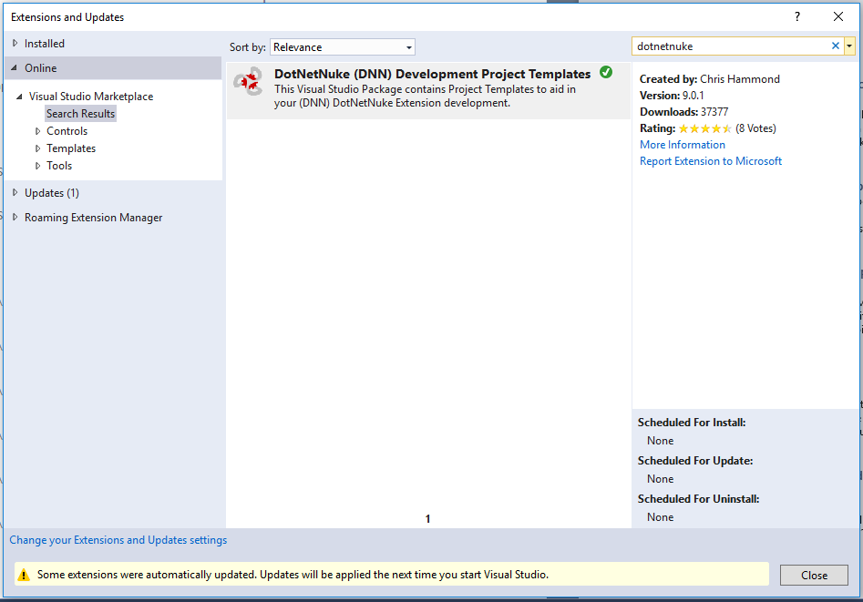Click Created by: Chris Hammond text

[x=709, y=79]
